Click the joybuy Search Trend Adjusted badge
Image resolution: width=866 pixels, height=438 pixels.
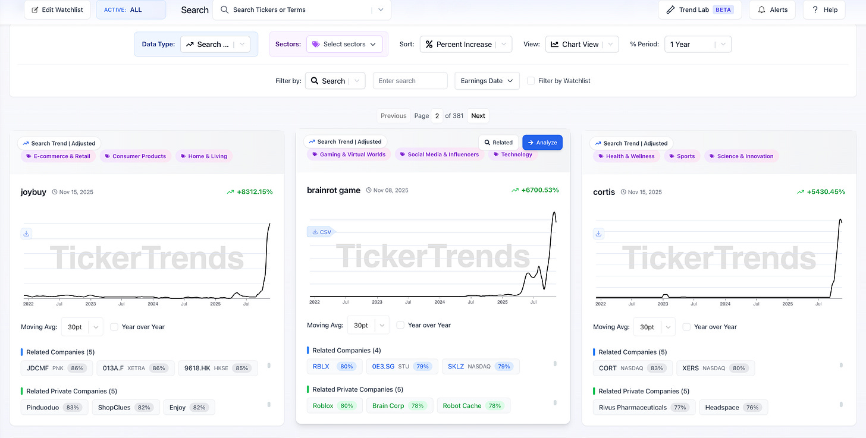[59, 143]
